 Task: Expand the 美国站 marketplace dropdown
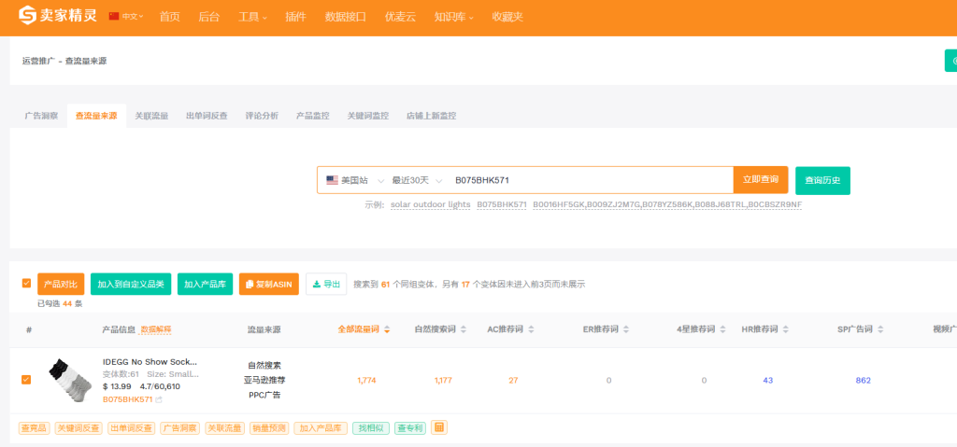tap(354, 180)
